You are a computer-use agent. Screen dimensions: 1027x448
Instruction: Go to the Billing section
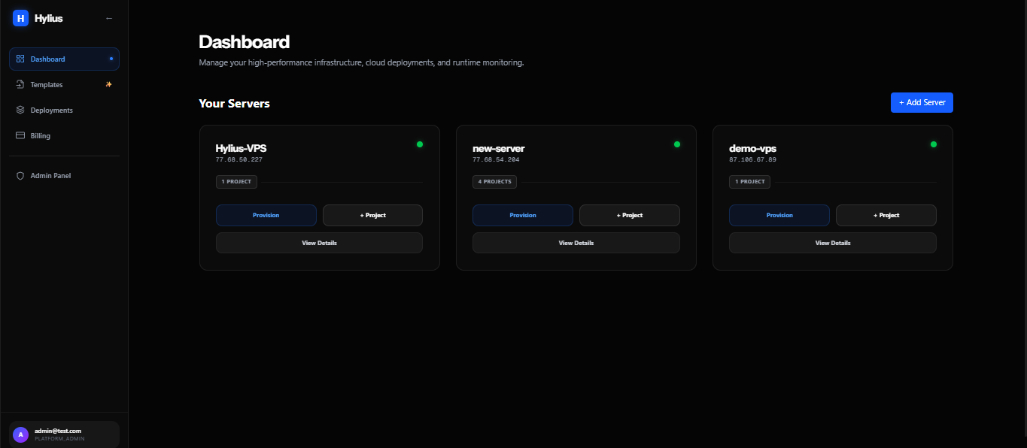click(x=64, y=135)
